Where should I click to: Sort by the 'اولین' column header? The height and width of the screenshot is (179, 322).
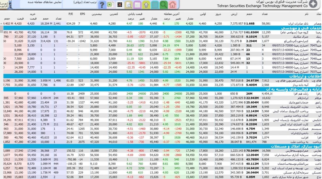coord(203,14)
